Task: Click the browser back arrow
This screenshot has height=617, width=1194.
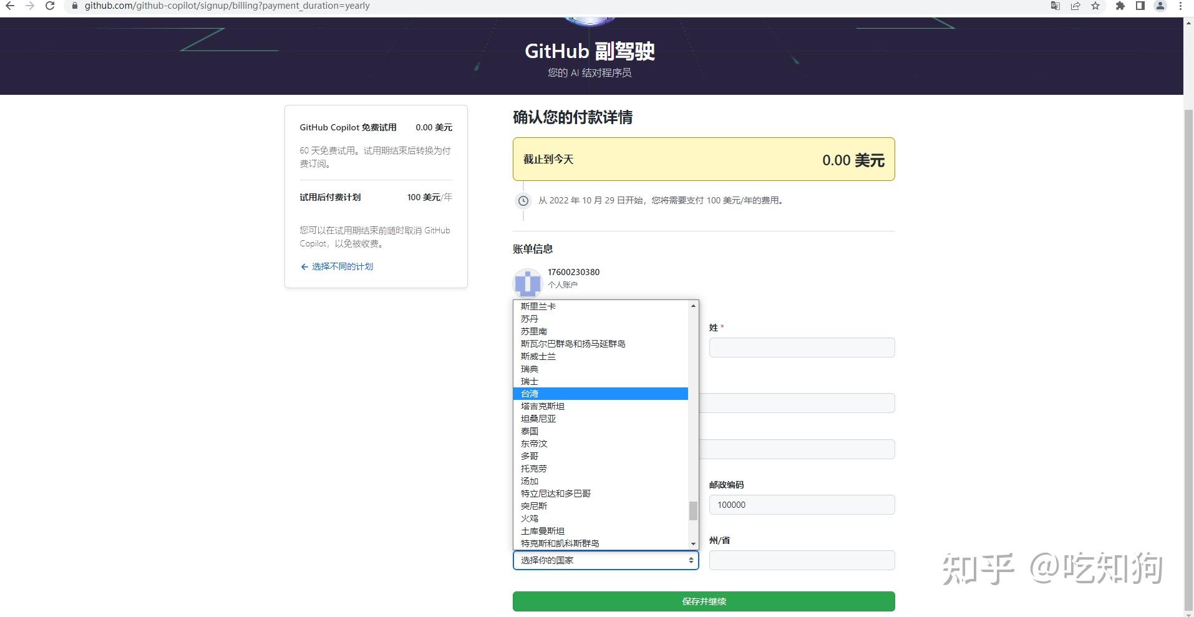Action: [10, 6]
